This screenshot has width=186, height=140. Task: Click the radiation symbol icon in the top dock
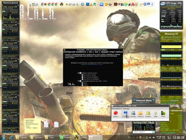coord(61,5)
